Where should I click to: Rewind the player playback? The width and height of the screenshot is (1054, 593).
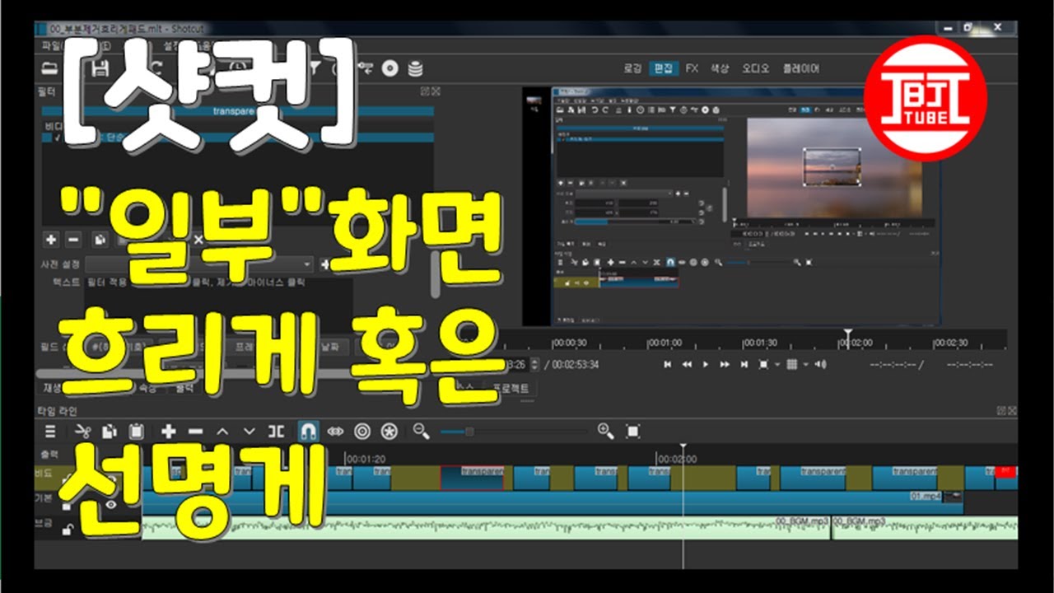(x=687, y=364)
